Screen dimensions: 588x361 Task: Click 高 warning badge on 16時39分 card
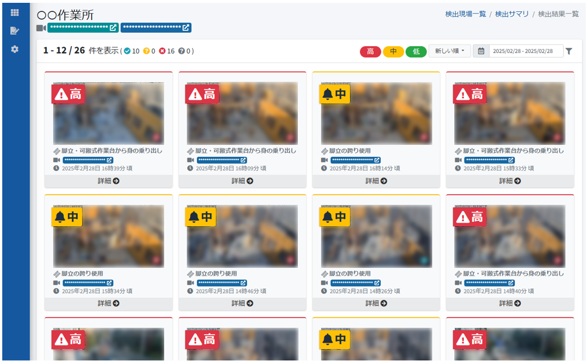click(x=68, y=94)
